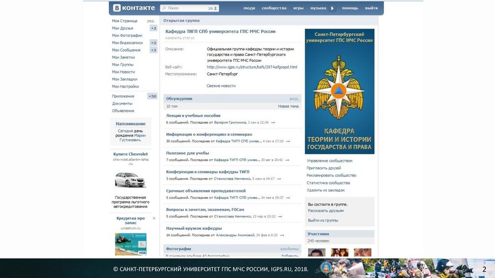This screenshot has width=495, height=278.
Task: Click arrow after Научный кружок last message
Action: (282, 235)
